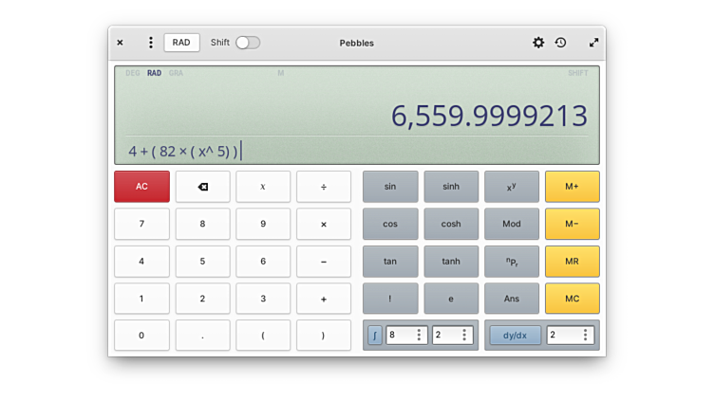Viewport: 714px width, 401px height.
Task: Click the dy/dx derivative button
Action: [516, 335]
